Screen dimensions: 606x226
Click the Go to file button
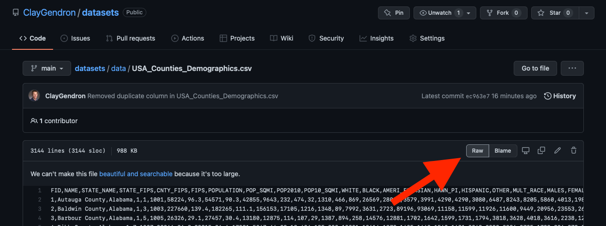(x=535, y=68)
